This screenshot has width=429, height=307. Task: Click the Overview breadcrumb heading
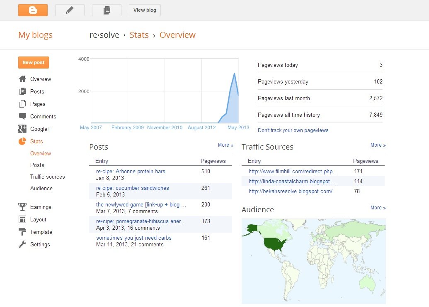coord(177,35)
